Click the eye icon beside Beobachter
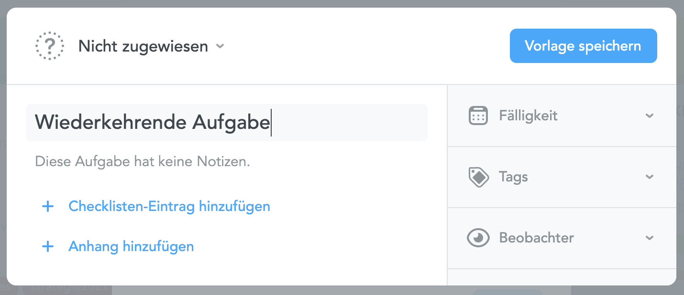Image resolution: width=684 pixels, height=295 pixels. point(478,238)
